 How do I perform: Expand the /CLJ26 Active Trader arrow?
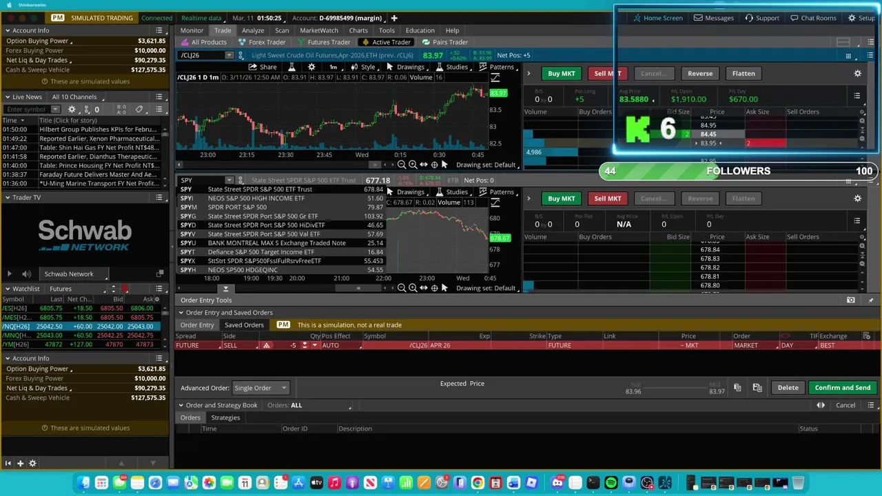coord(529,73)
